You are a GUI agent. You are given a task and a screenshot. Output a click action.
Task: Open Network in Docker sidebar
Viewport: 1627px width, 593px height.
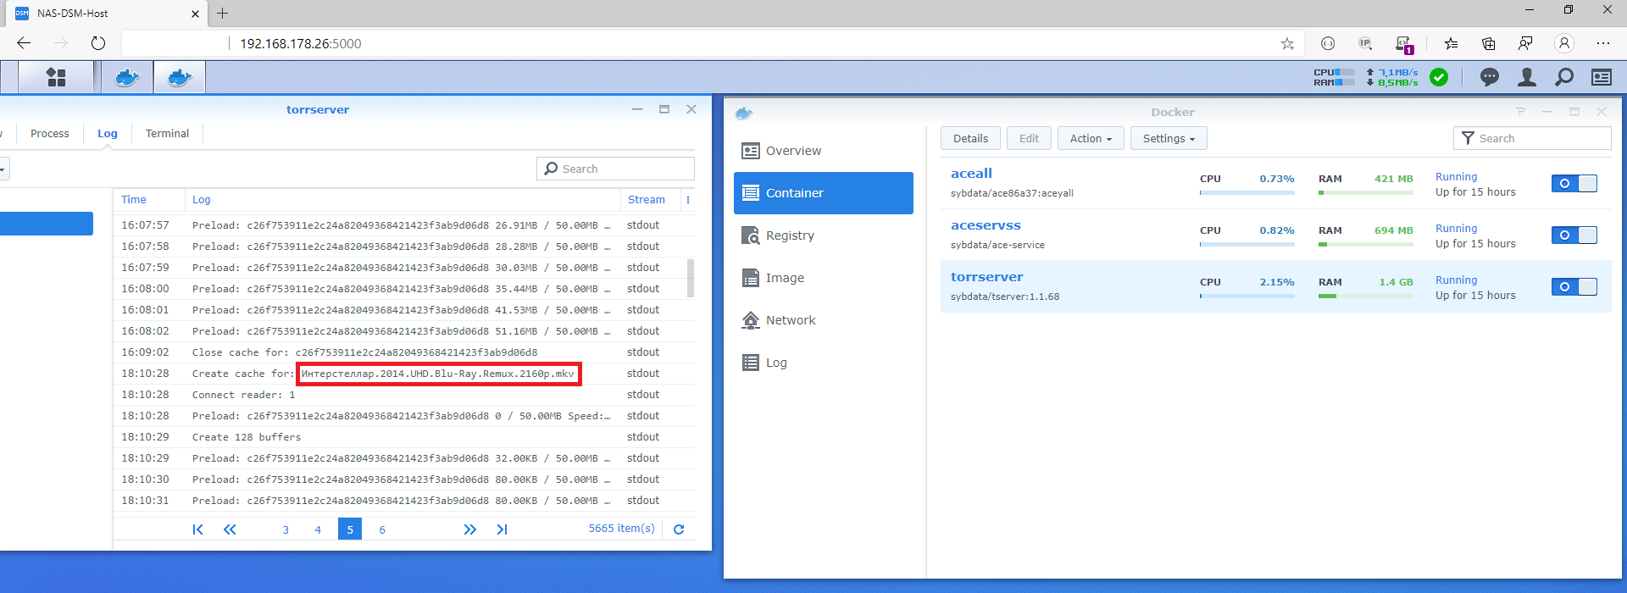click(824, 320)
